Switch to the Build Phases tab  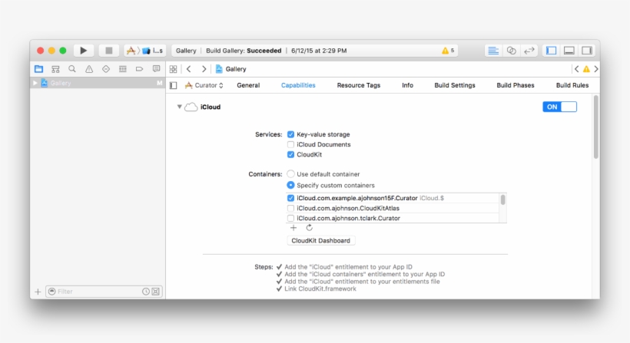pos(516,85)
